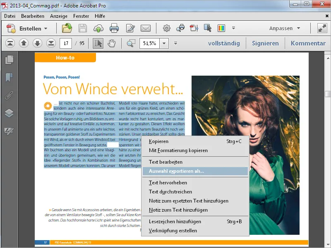Open the signatures panel icon
Screen dimensions: 331x248
tap(9, 131)
